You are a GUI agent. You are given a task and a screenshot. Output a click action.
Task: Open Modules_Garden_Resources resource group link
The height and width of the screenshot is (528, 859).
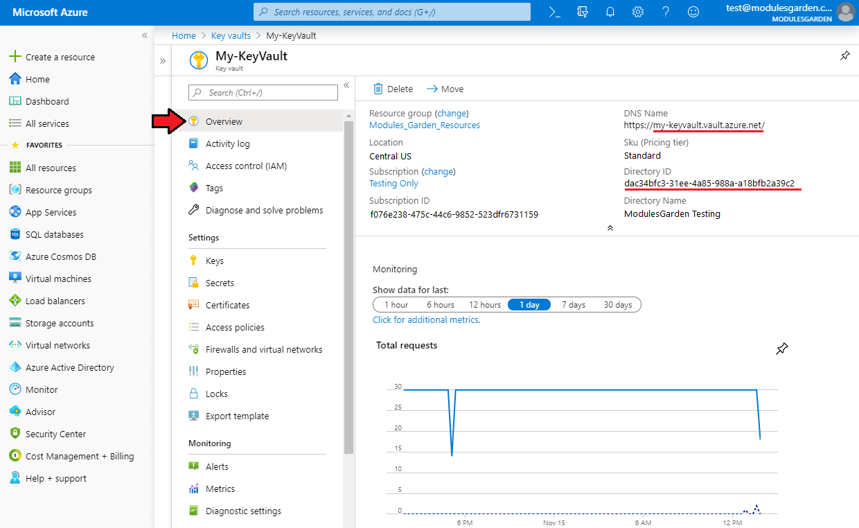(x=425, y=125)
